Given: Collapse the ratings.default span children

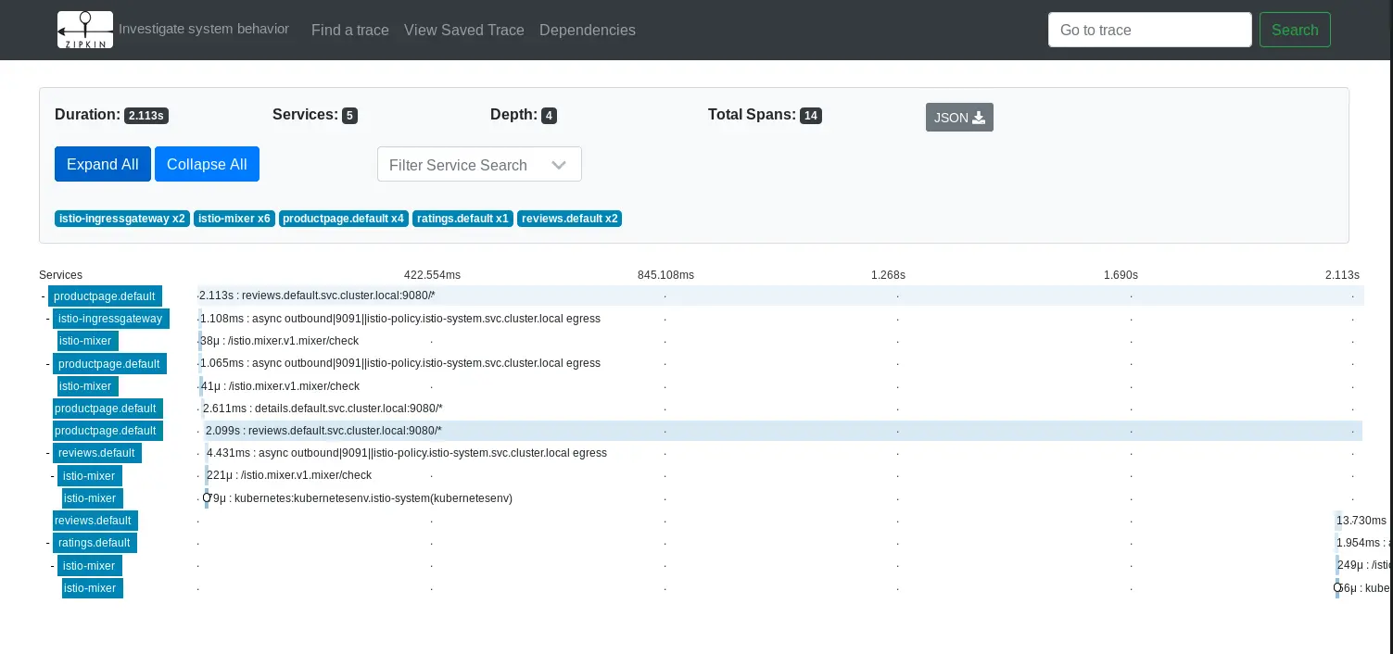Looking at the screenshot, I should [48, 543].
